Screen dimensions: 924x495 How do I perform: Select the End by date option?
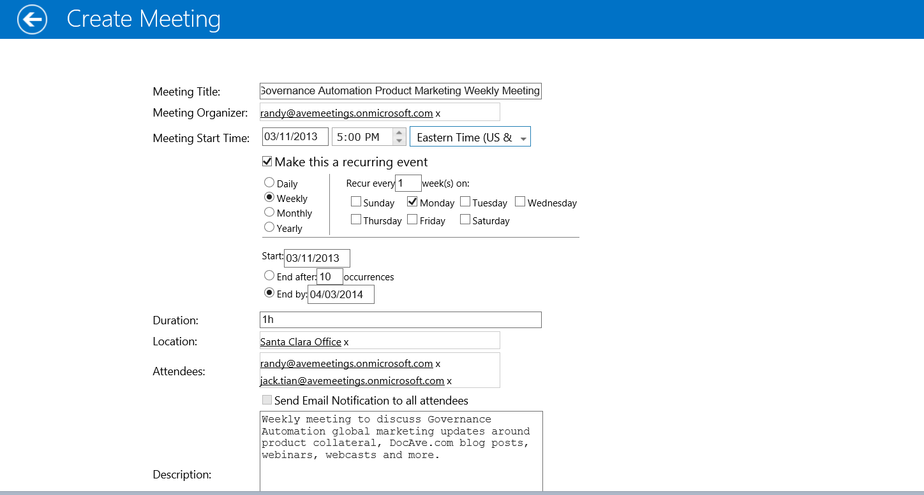pyautogui.click(x=269, y=294)
